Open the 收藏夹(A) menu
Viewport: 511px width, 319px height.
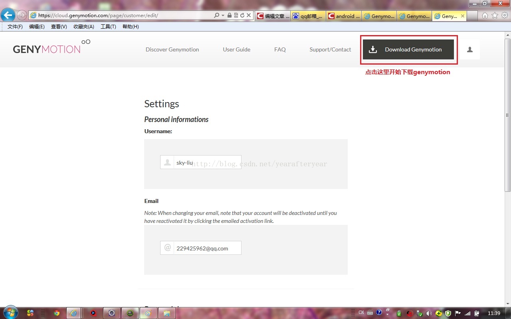point(84,27)
